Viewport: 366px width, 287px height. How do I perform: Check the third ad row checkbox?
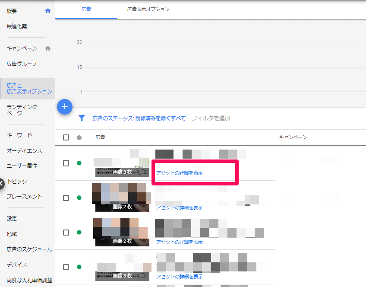[66, 232]
